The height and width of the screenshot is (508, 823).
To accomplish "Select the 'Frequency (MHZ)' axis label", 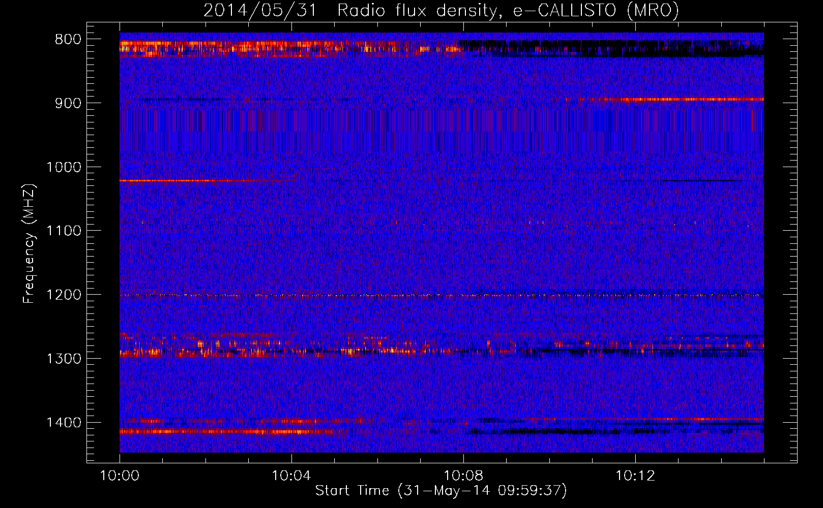I will 30,243.
